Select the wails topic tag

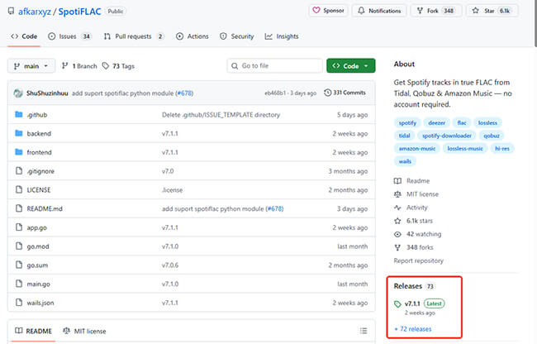(405, 161)
